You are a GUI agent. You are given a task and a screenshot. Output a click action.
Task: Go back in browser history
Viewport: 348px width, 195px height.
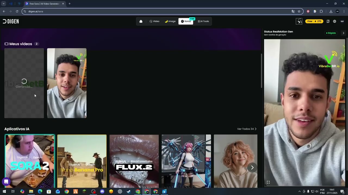4,11
